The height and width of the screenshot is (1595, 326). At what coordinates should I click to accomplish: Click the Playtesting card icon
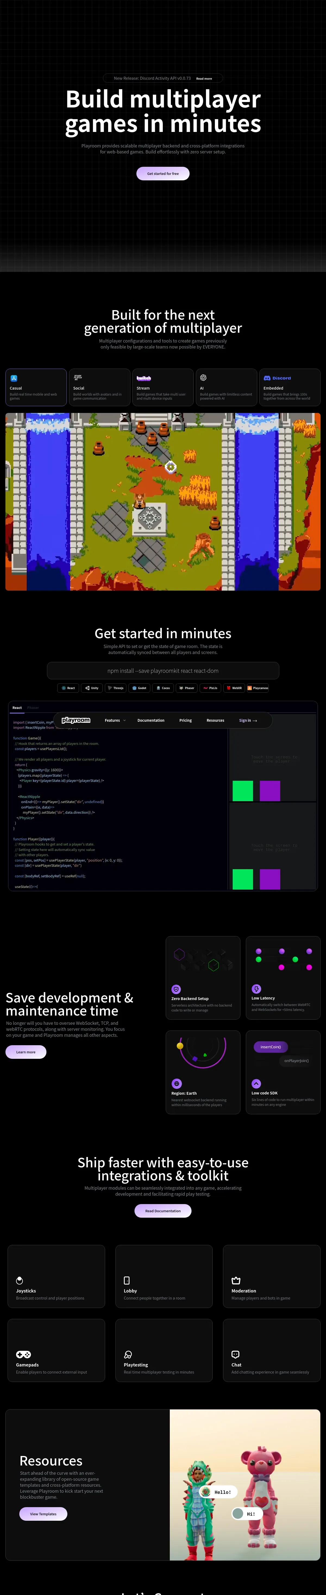pyautogui.click(x=127, y=1354)
